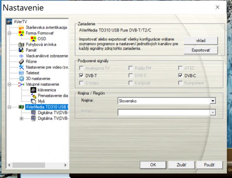Open Viackanálové zobrazenie settings page
Viewport: 232px width, 178px height.
point(47,56)
